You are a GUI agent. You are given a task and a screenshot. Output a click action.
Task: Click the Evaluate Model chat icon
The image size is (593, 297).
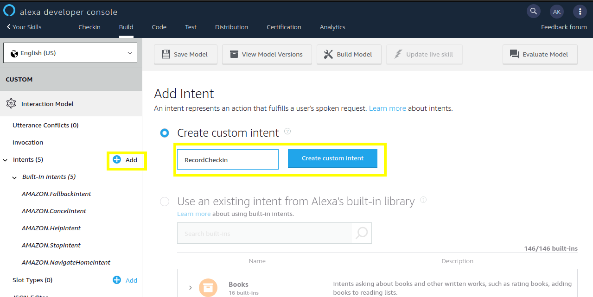(x=515, y=54)
